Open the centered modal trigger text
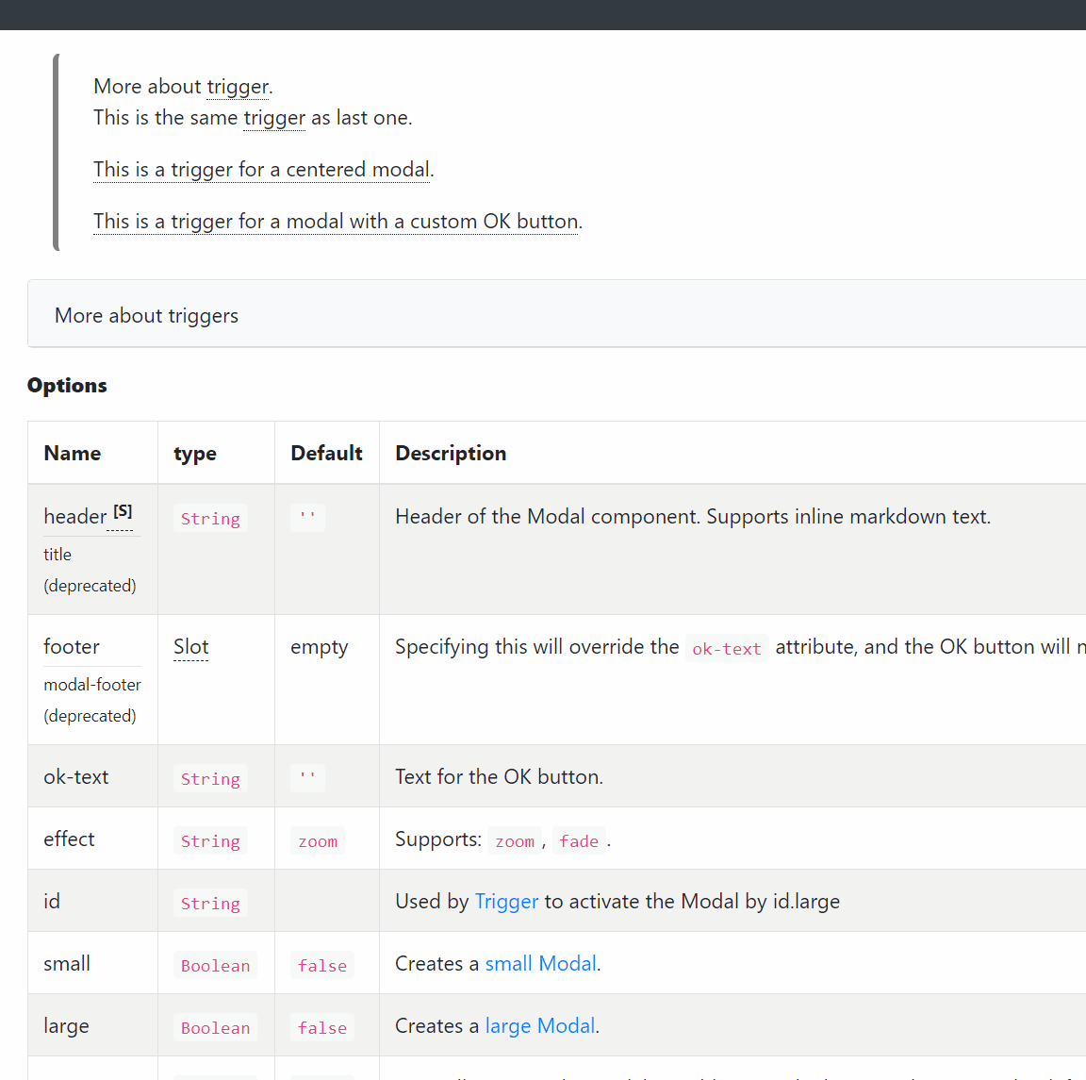This screenshot has height=1080, width=1086. tap(262, 170)
